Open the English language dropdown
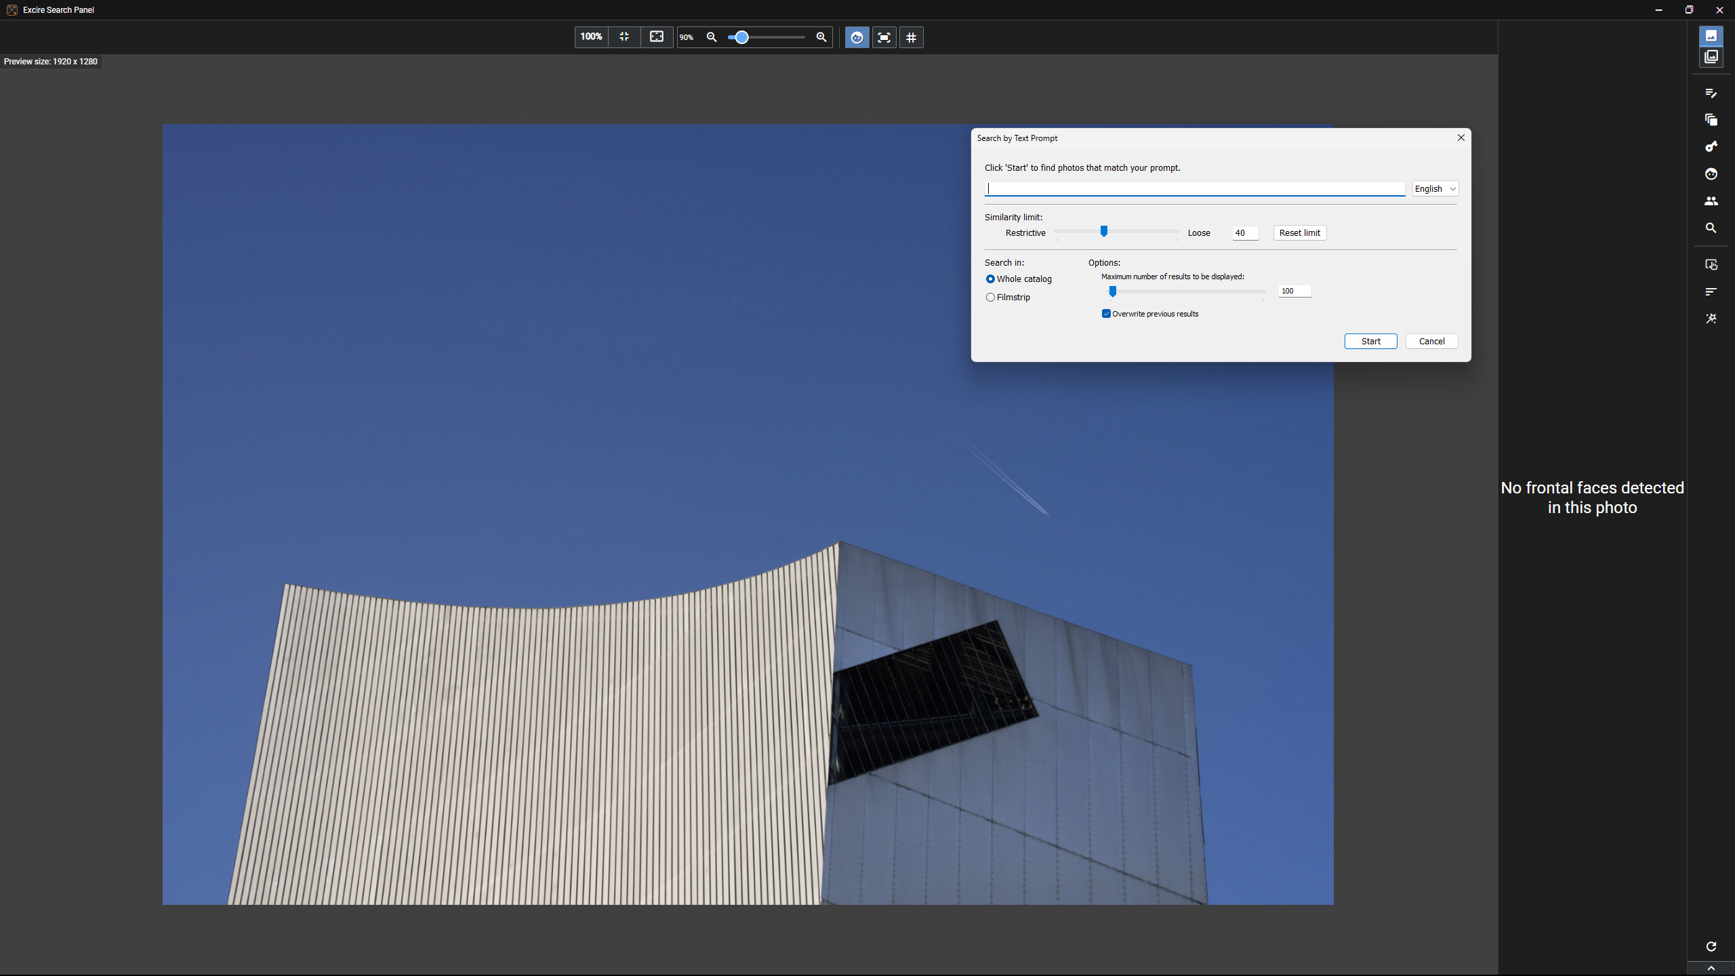The image size is (1735, 976). pyautogui.click(x=1435, y=188)
